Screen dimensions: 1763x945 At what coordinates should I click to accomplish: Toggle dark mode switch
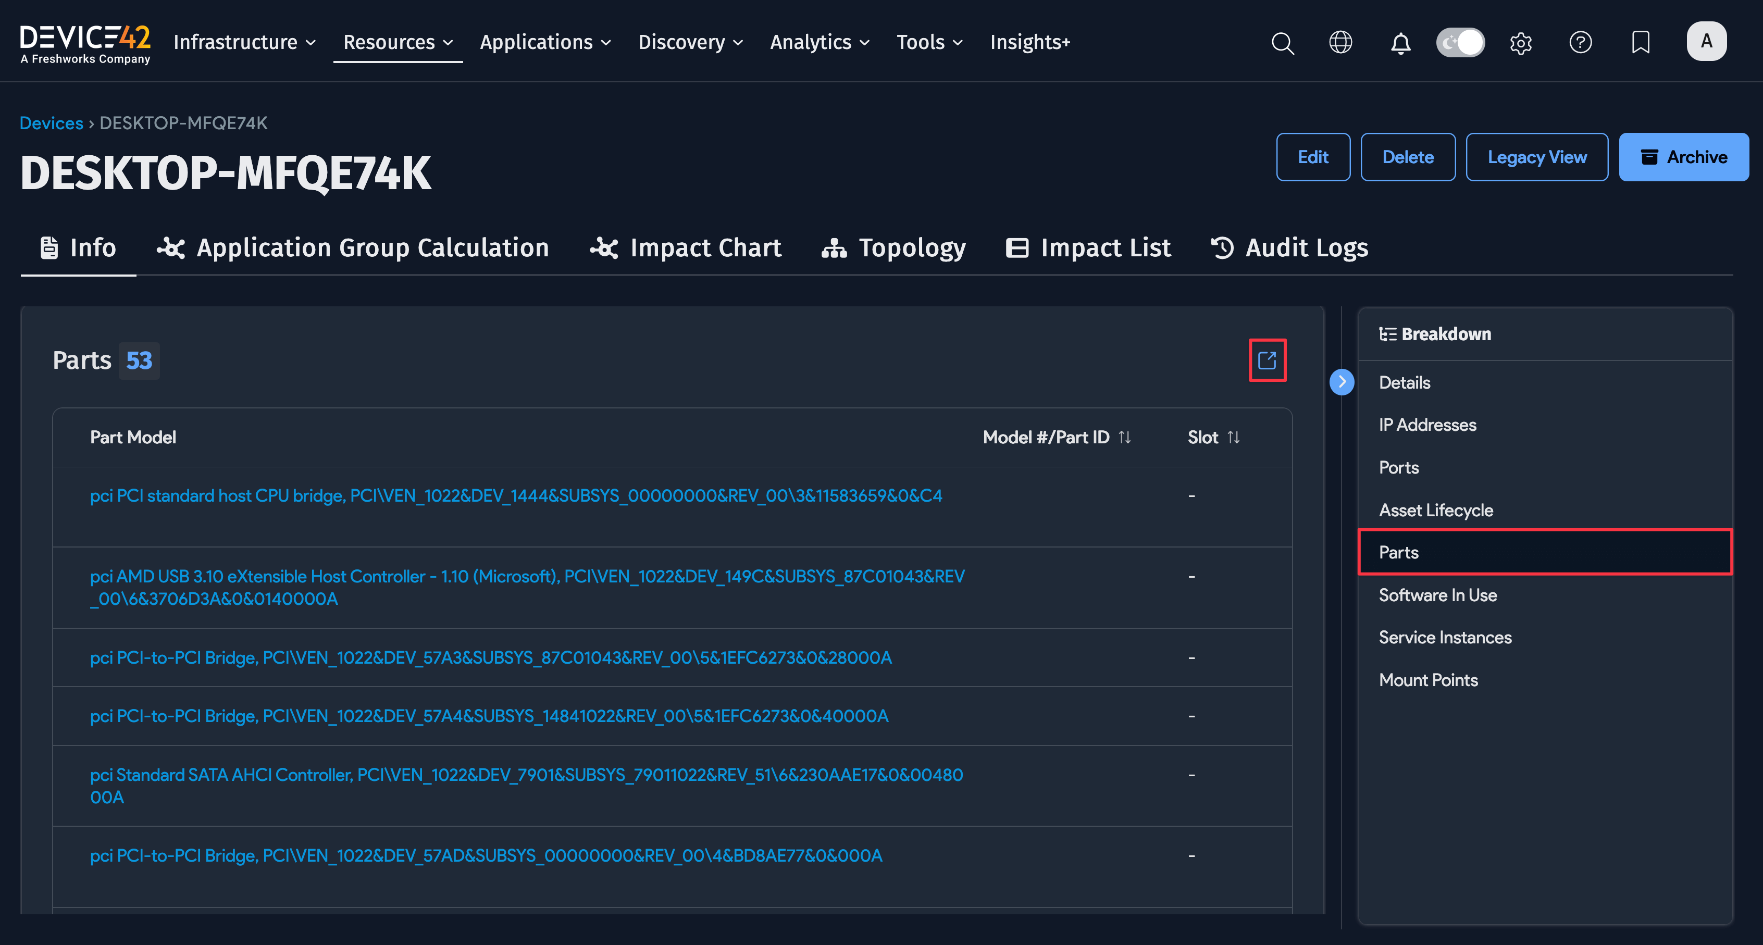pyautogui.click(x=1460, y=42)
